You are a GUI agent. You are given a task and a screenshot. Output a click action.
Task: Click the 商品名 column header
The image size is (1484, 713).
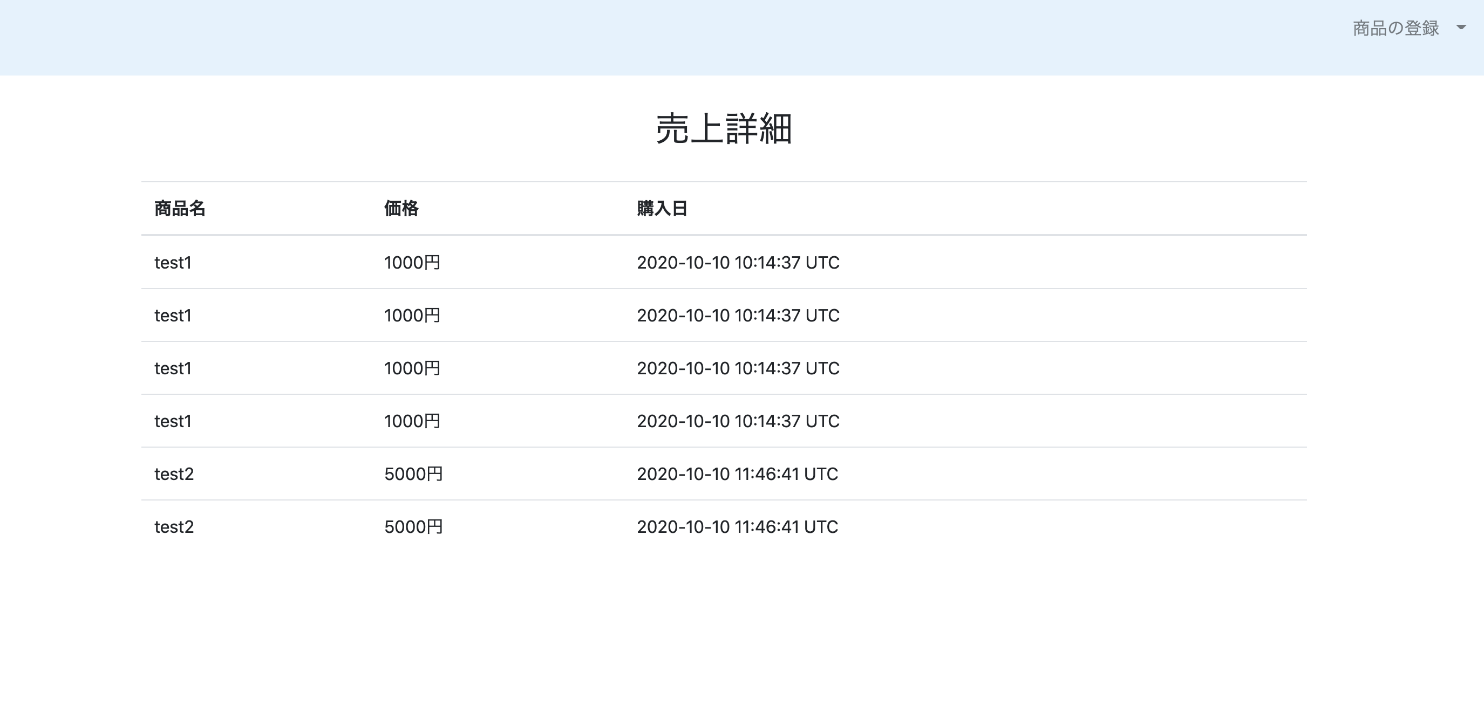[x=180, y=209]
